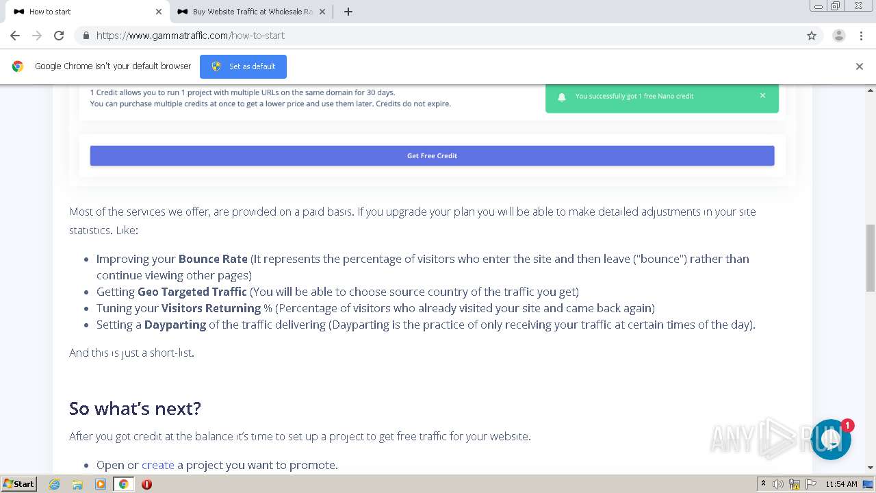Switch to the 'How to start' tab
876x493 pixels.
(86, 12)
